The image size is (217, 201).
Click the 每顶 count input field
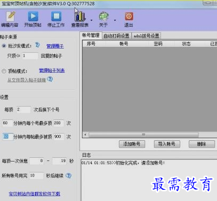pyautogui.click(x=23, y=109)
